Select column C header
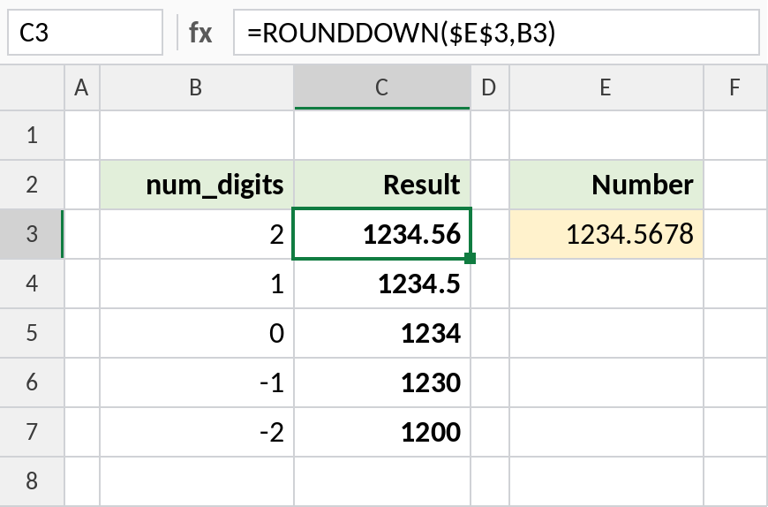This screenshot has width=768, height=507. point(382,87)
